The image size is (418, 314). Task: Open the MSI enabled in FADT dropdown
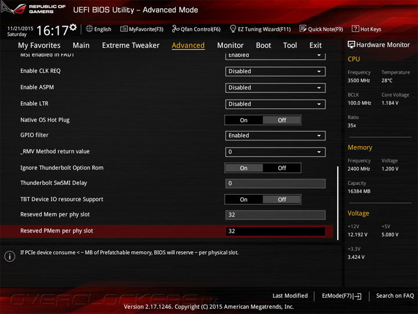pos(275,56)
